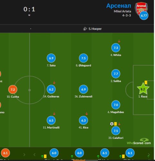Click the red substitution arrow above White
The width and height of the screenshot is (155, 161).
(119, 41)
